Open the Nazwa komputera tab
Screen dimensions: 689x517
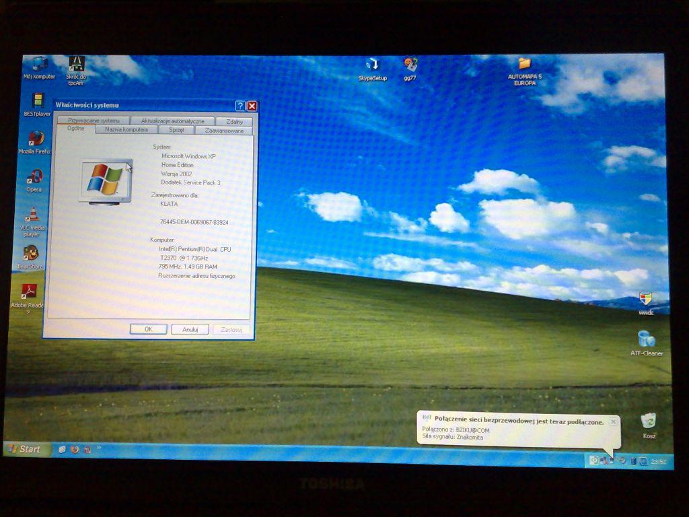coord(126,129)
